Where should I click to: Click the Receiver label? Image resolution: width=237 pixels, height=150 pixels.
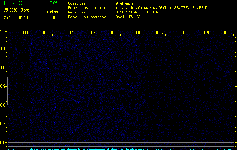pos(77,12)
